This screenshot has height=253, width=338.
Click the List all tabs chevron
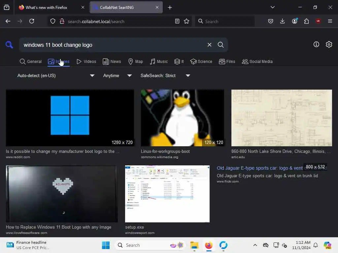[273, 7]
